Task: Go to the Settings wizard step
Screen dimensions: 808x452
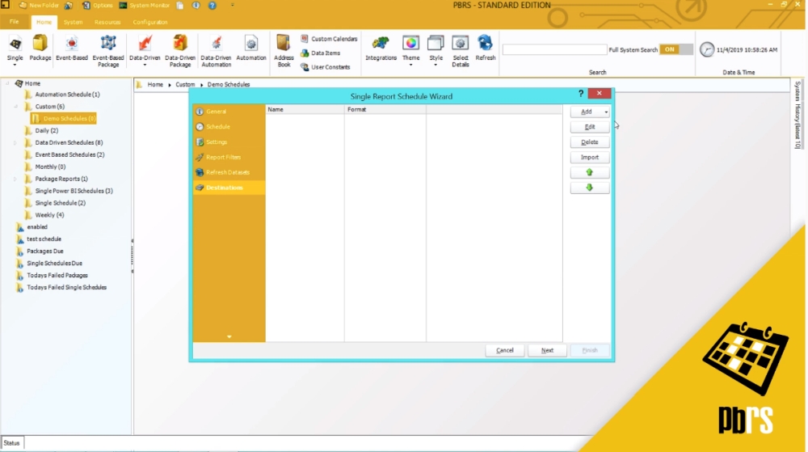Action: tap(229, 142)
